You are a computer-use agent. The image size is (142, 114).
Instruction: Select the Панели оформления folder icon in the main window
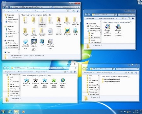pos(75,22)
